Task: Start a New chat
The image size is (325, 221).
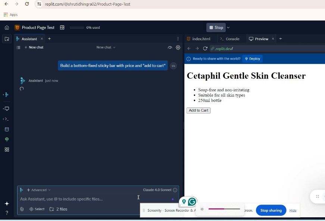Action: [34, 47]
